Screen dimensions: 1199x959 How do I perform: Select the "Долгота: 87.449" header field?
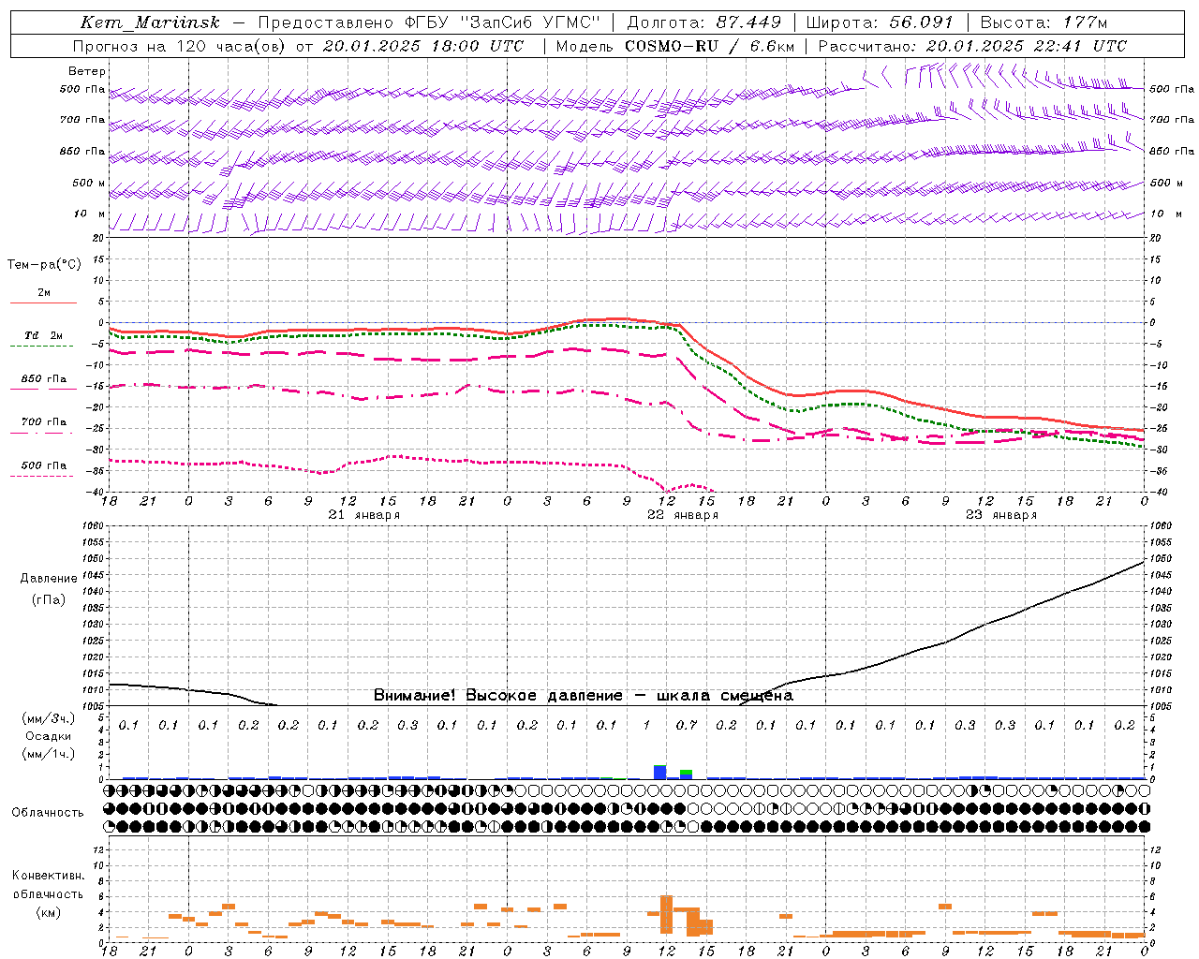pyautogui.click(x=704, y=22)
